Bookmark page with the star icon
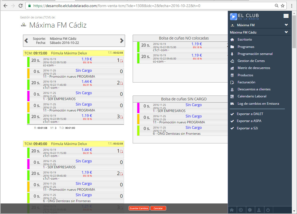This screenshot has width=297, height=214. click(283, 6)
